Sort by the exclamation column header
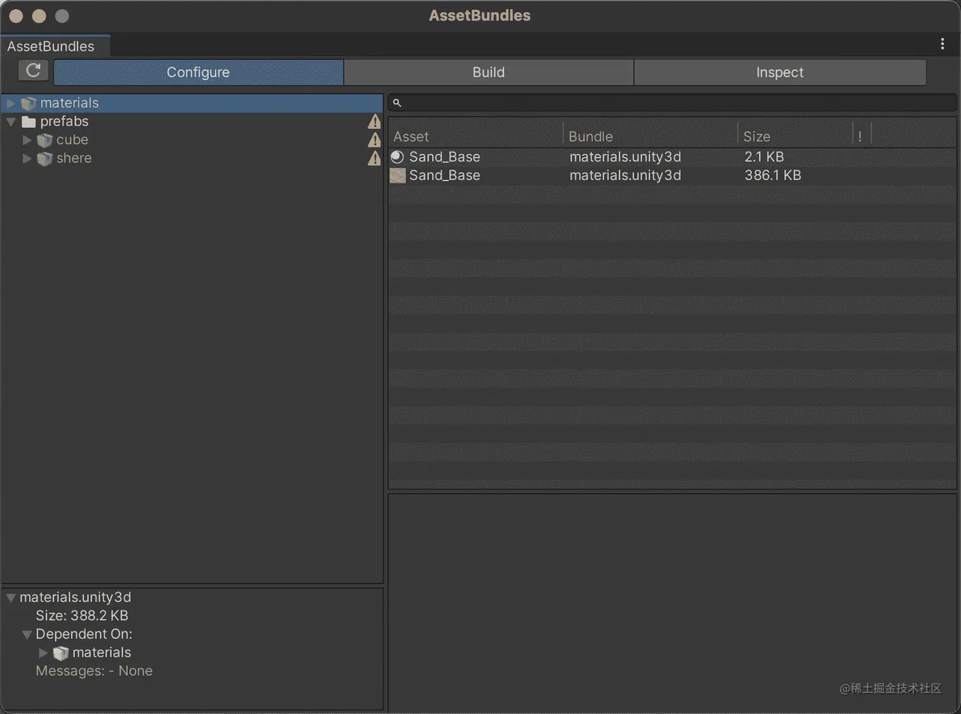Viewport: 961px width, 714px height. coord(861,136)
